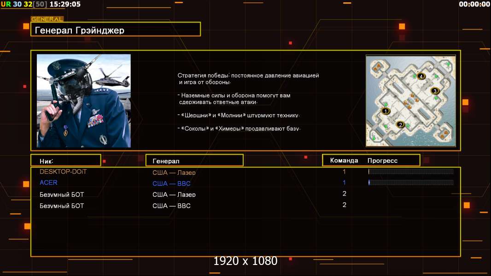
Task: Click ACER's loading progress bar
Action: coord(411,182)
